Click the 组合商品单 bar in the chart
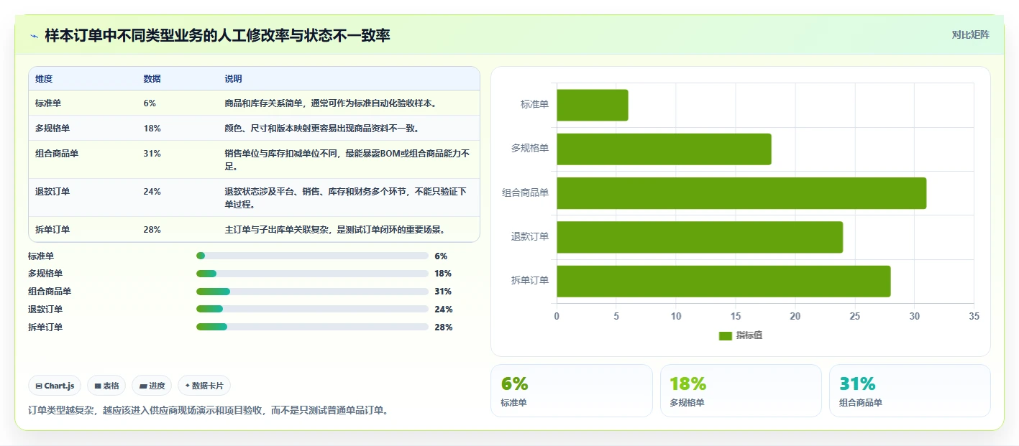 coord(741,193)
